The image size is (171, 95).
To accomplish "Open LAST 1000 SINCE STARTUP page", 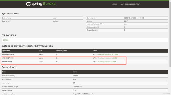I will point(130,4).
